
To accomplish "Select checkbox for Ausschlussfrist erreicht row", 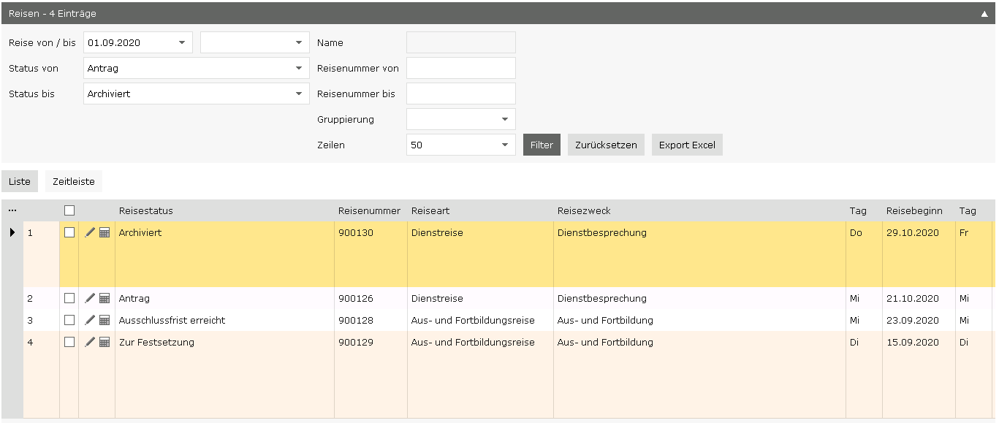I will [69, 320].
